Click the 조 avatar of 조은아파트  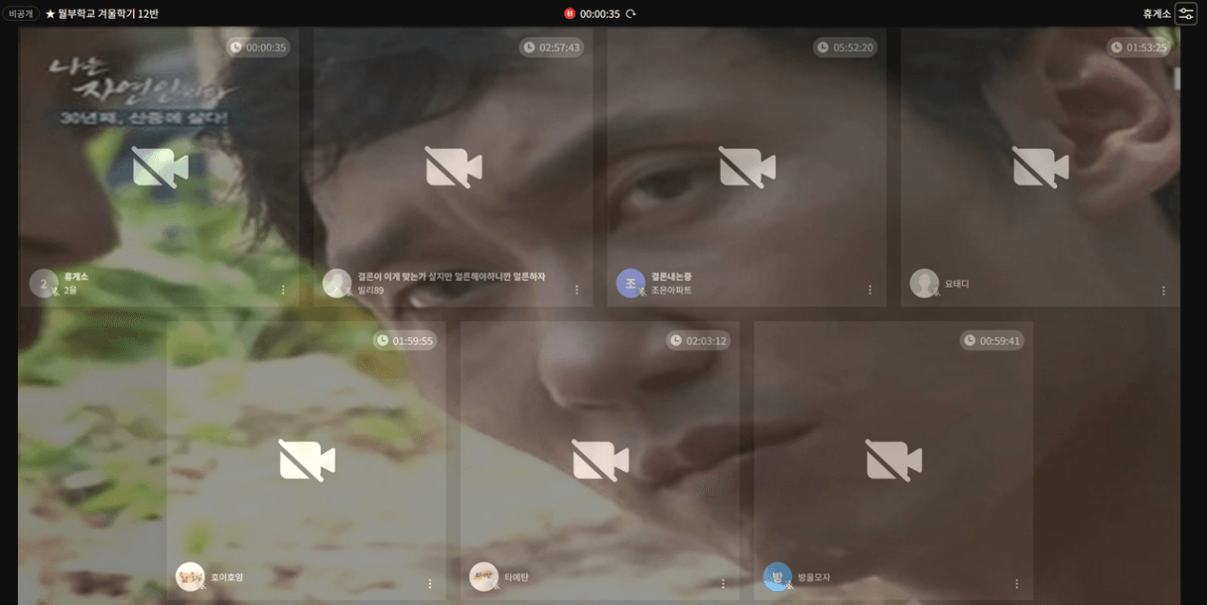point(631,283)
